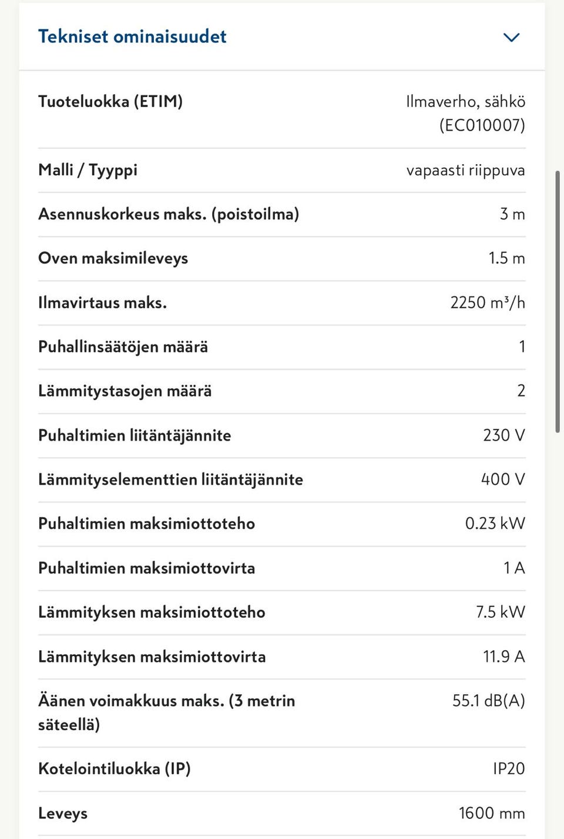Click the Lämmitystasojen määrä label
Viewport: 564px width, 839px height.
coord(125,391)
